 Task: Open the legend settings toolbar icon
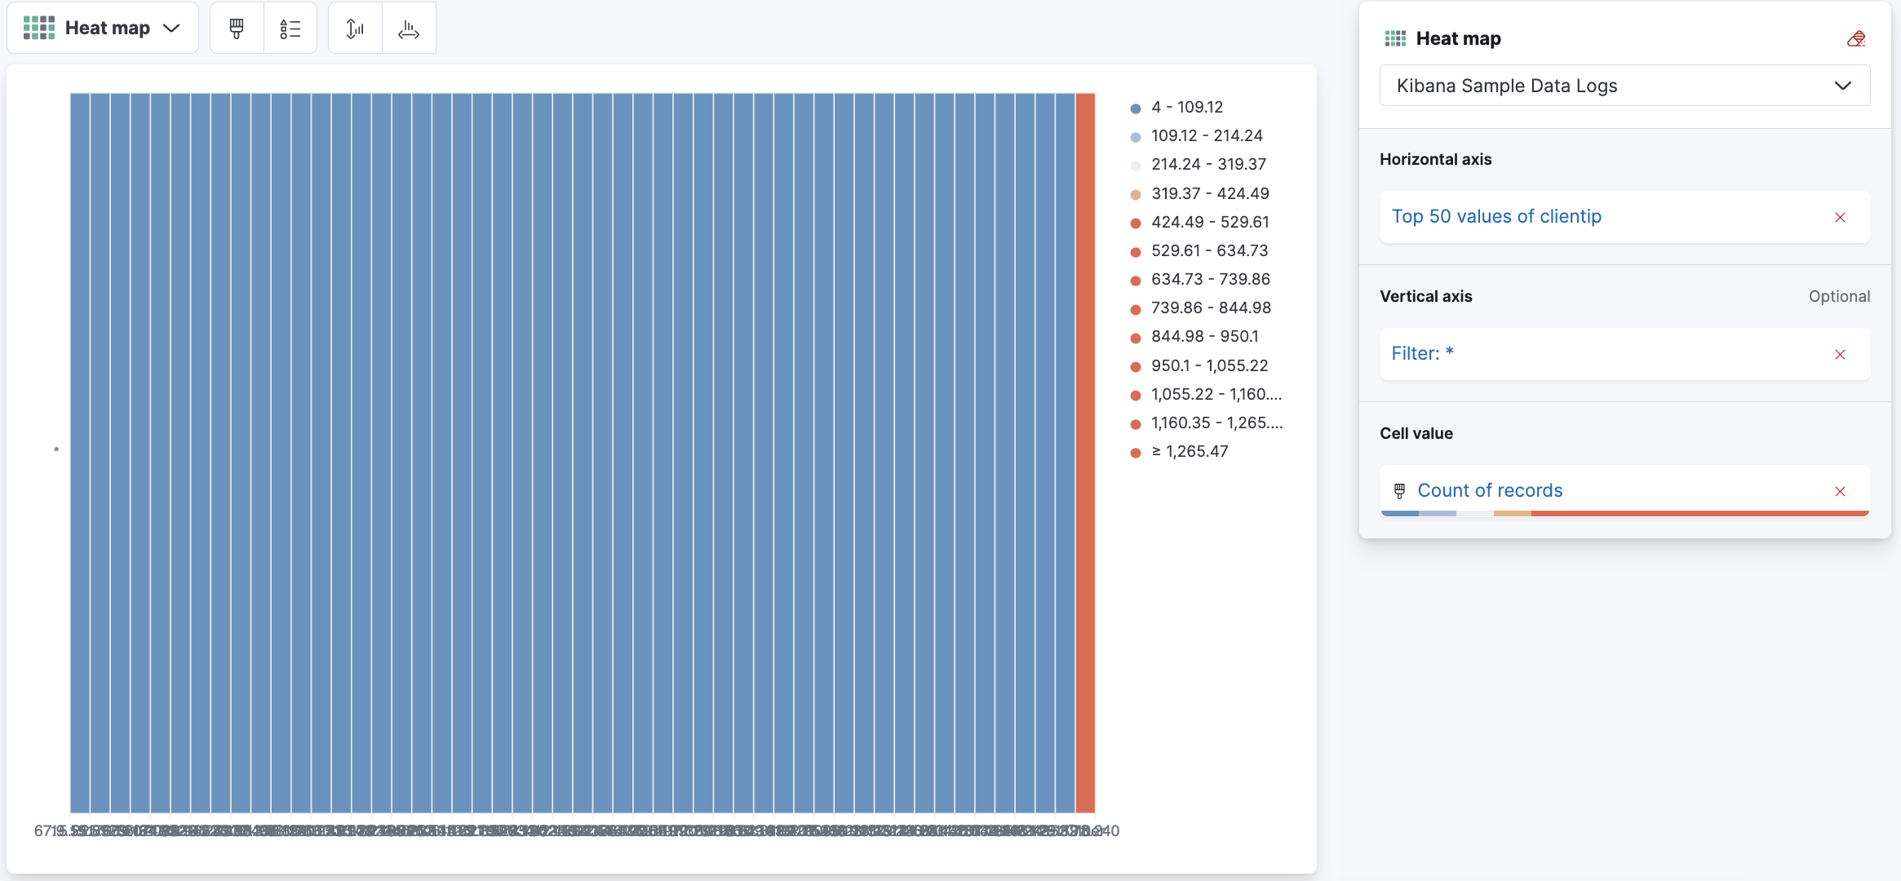point(290,27)
